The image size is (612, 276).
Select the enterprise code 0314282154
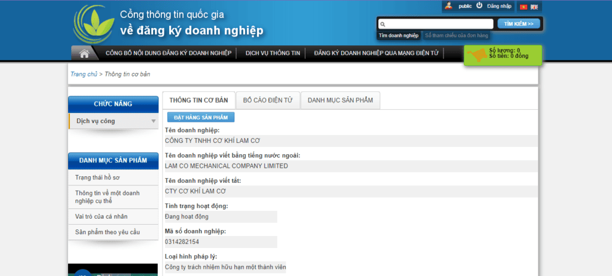coord(182,242)
